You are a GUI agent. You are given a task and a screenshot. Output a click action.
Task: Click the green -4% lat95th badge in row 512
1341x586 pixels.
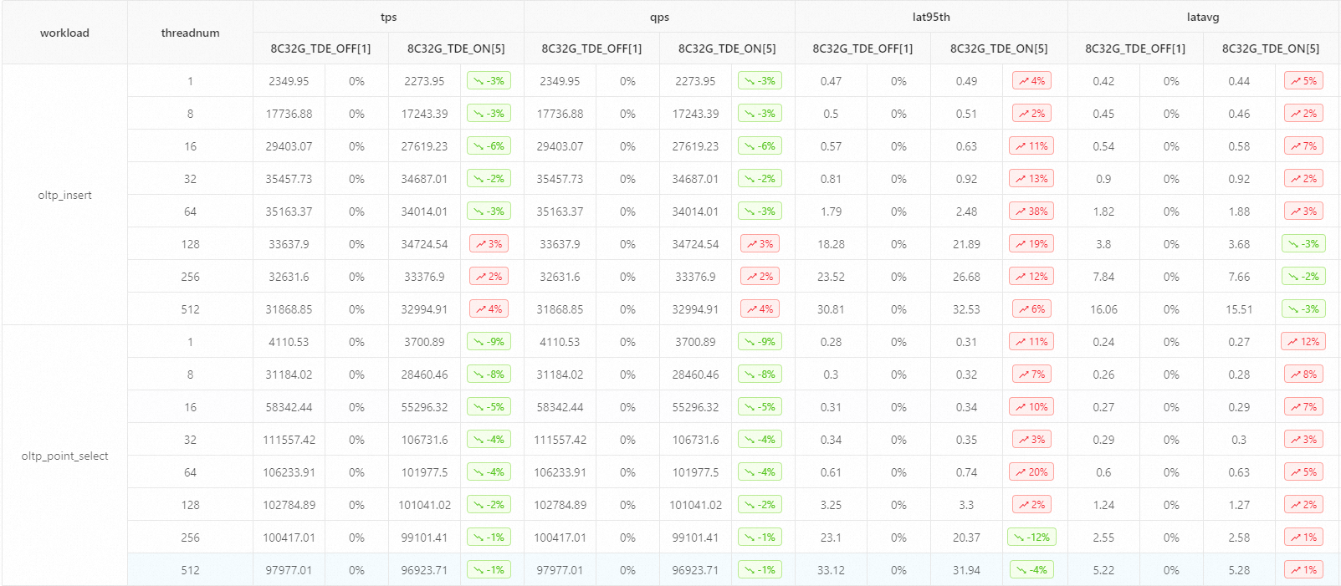[1031, 570]
